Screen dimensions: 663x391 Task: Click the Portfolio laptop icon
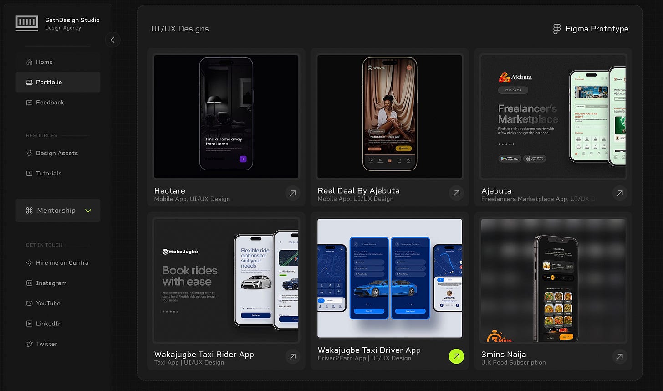tap(30, 82)
